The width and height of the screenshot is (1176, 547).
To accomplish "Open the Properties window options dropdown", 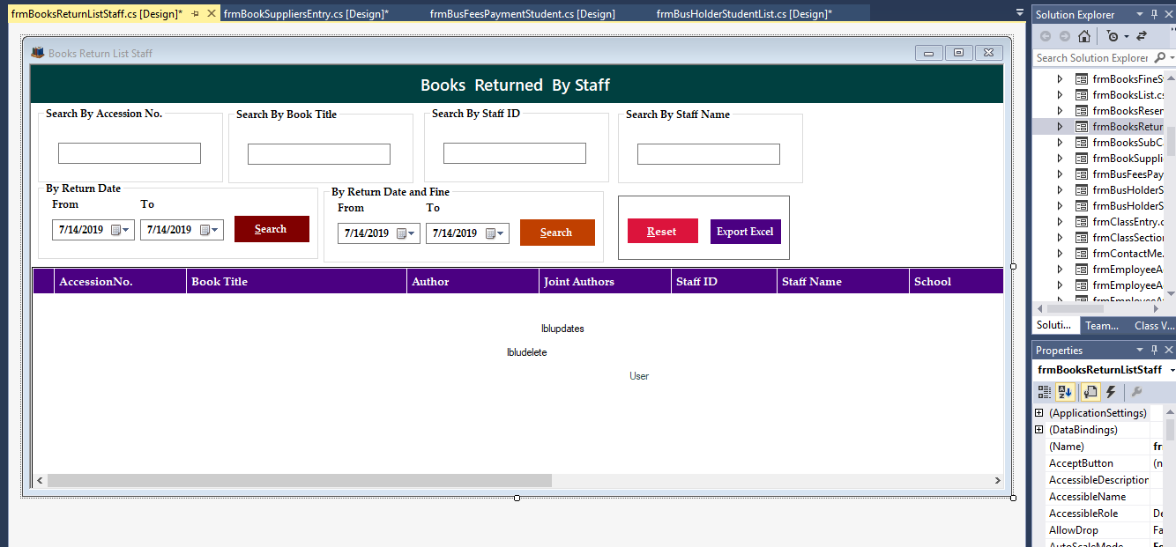I will 1142,350.
